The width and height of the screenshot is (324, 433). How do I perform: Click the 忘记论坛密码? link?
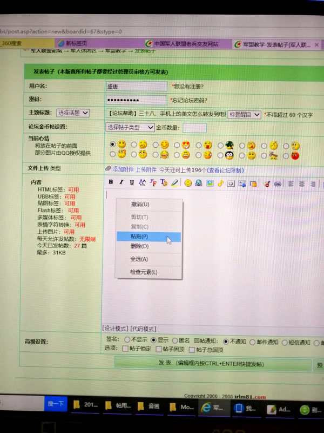189,100
